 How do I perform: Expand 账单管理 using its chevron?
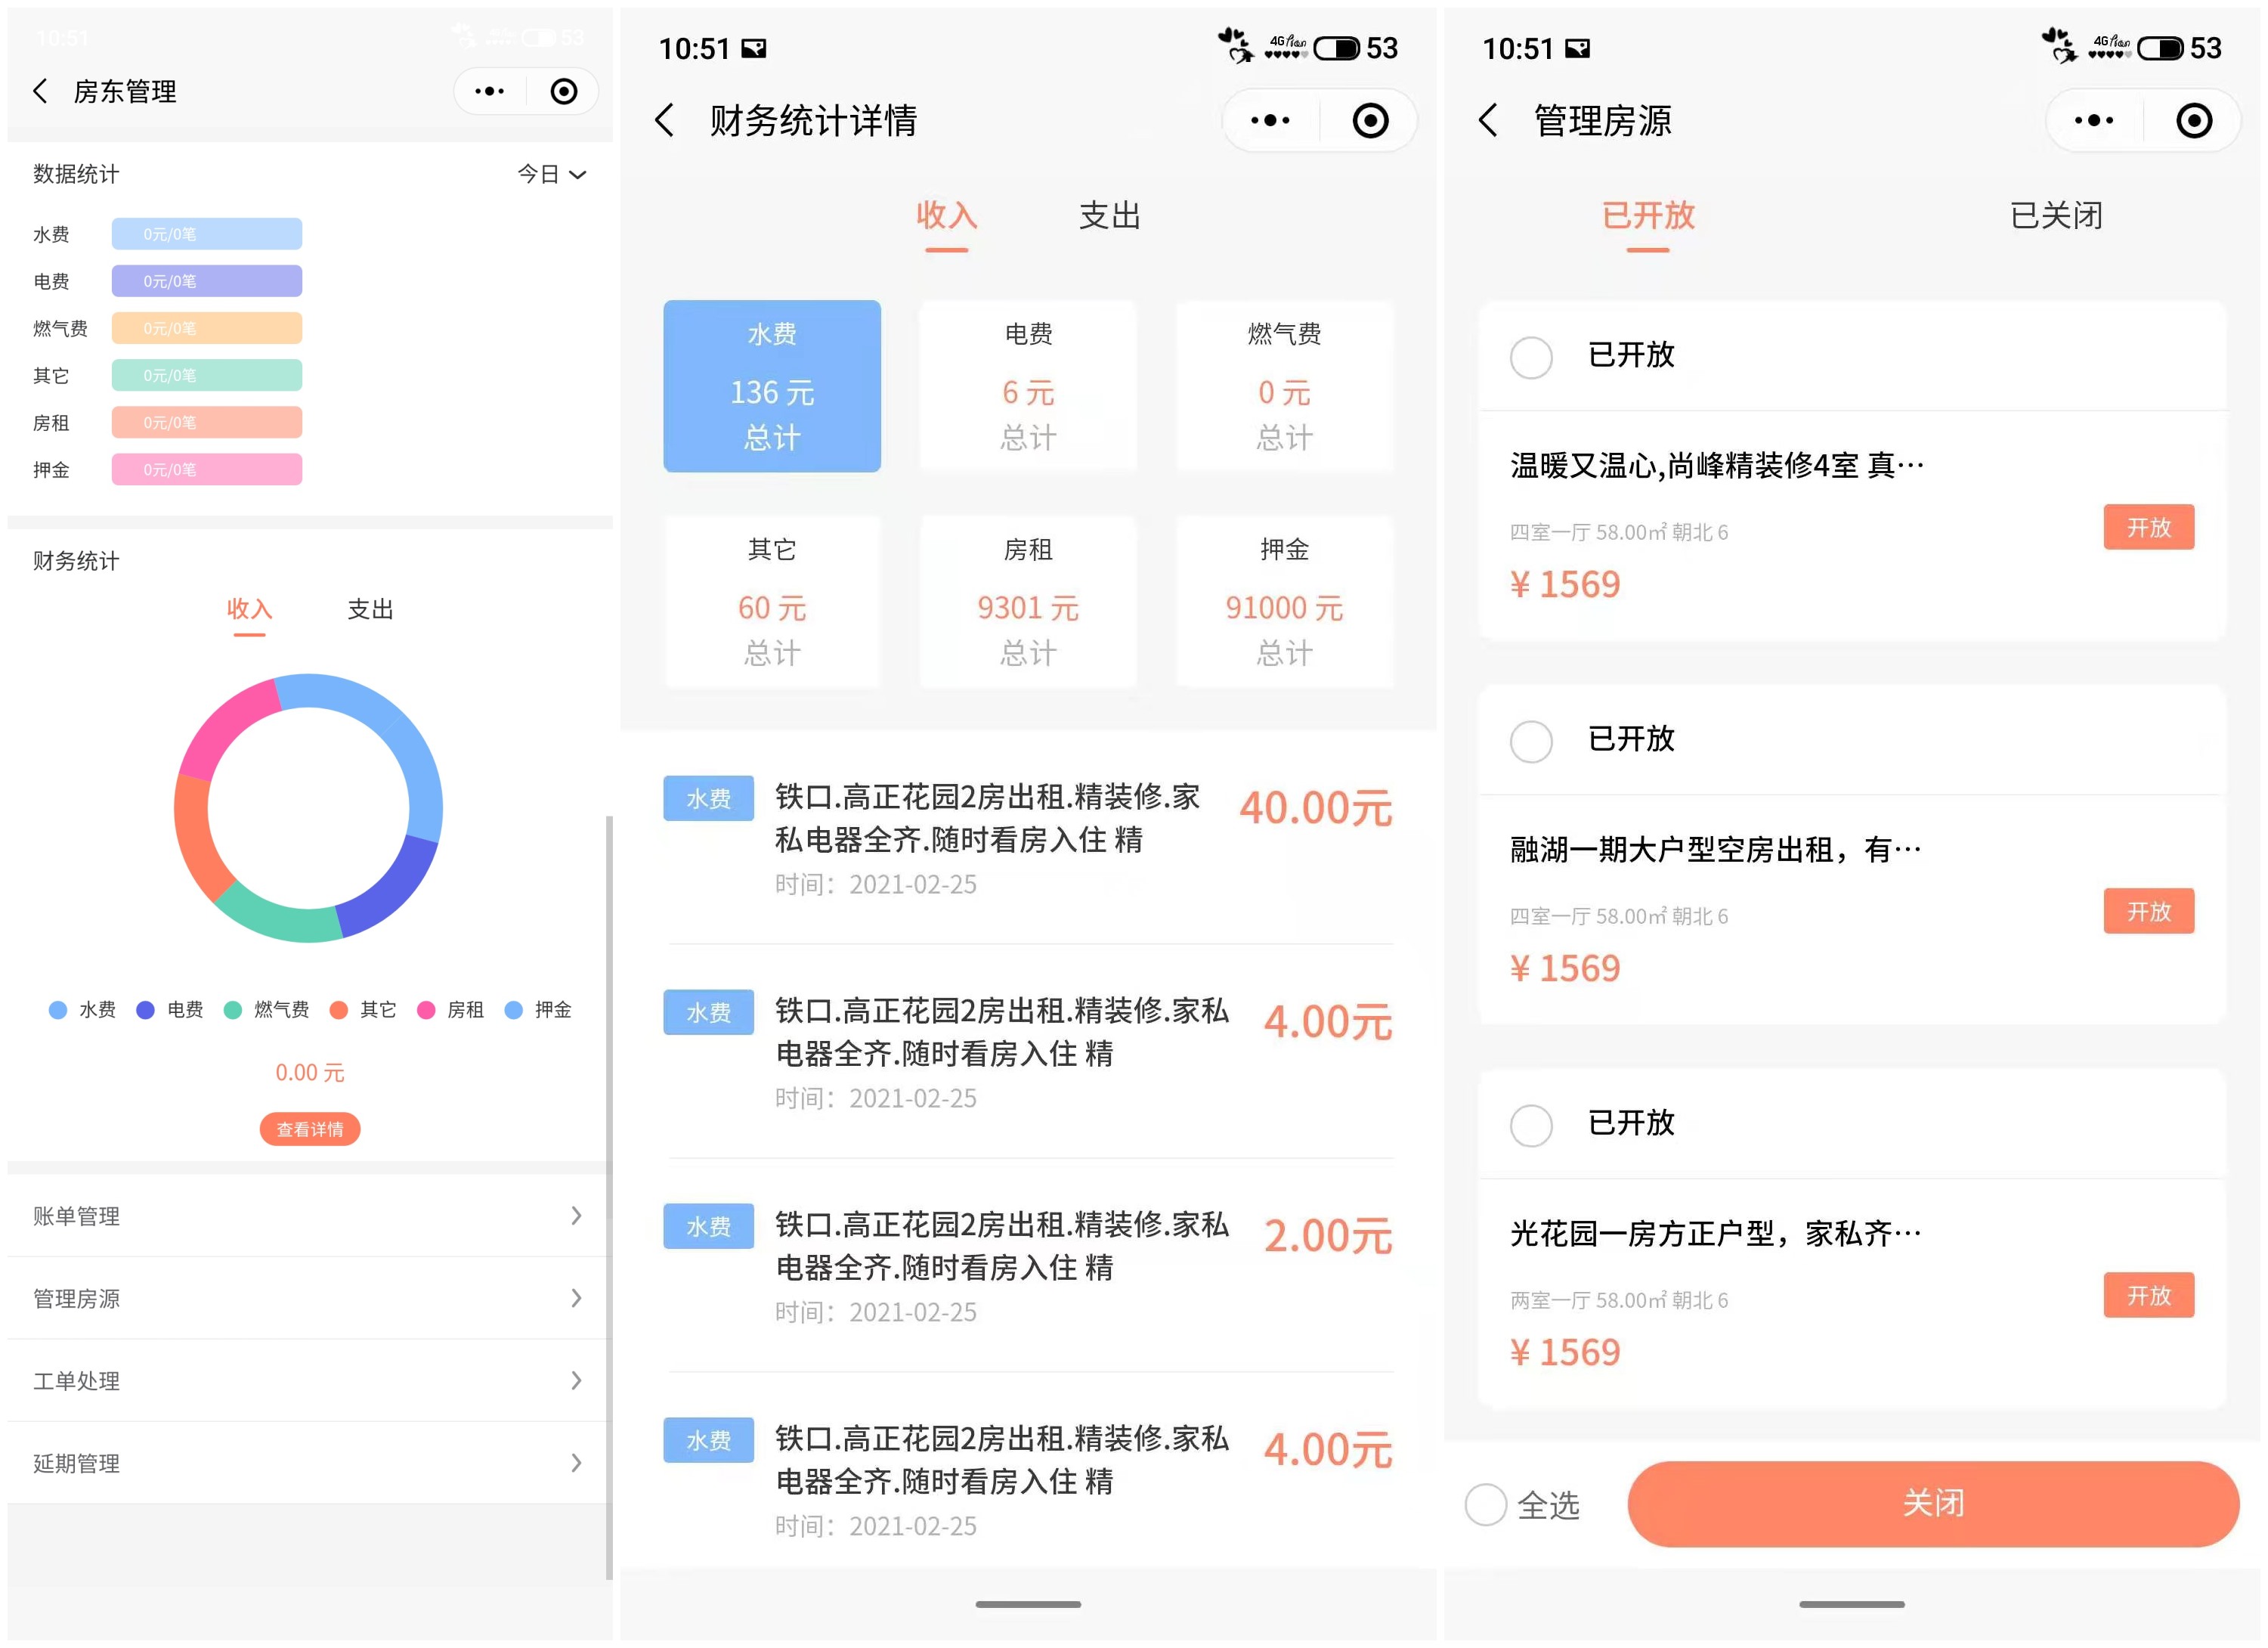(x=576, y=1215)
